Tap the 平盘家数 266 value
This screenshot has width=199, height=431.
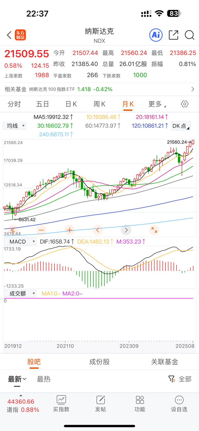pos(75,75)
